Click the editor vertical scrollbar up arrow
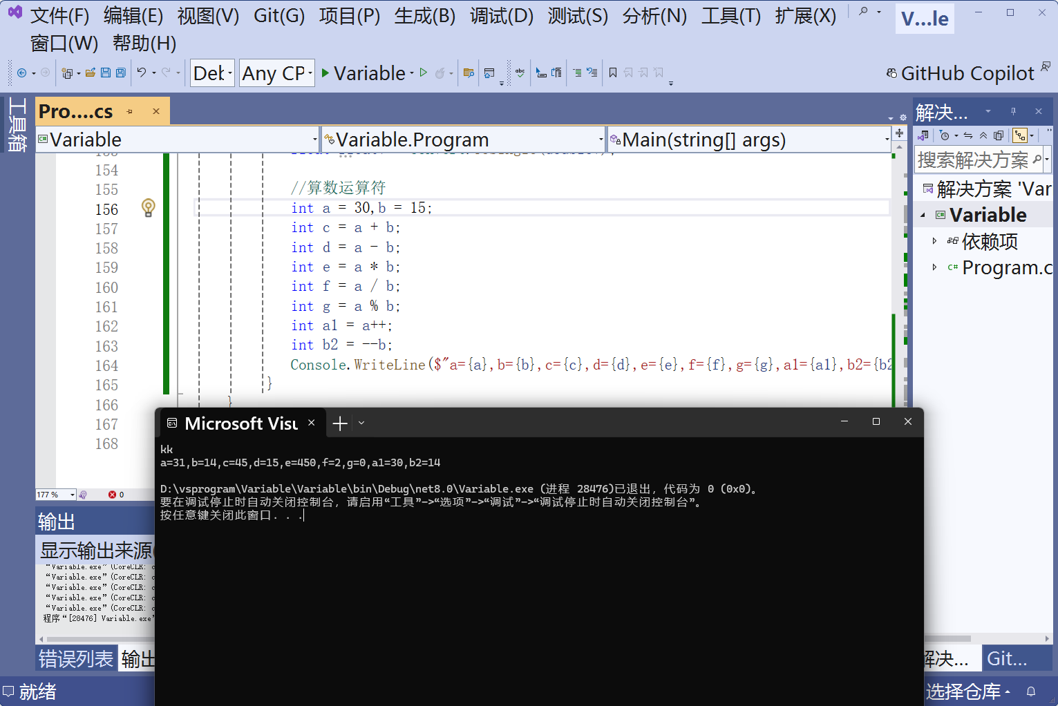The width and height of the screenshot is (1058, 706). click(899, 147)
